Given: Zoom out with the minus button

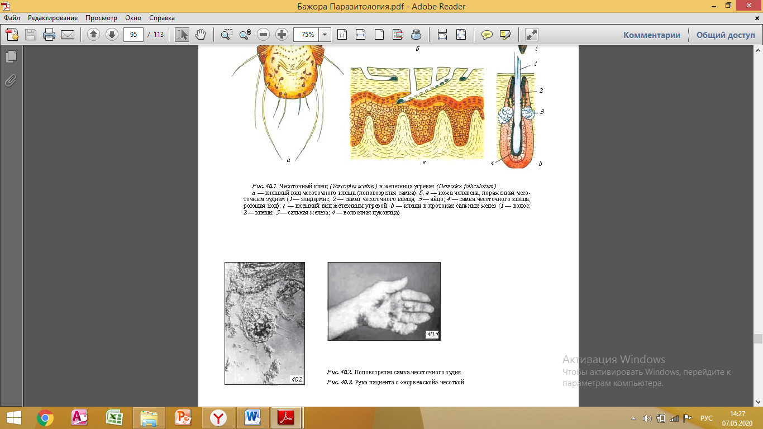Looking at the screenshot, I should pyautogui.click(x=264, y=35).
